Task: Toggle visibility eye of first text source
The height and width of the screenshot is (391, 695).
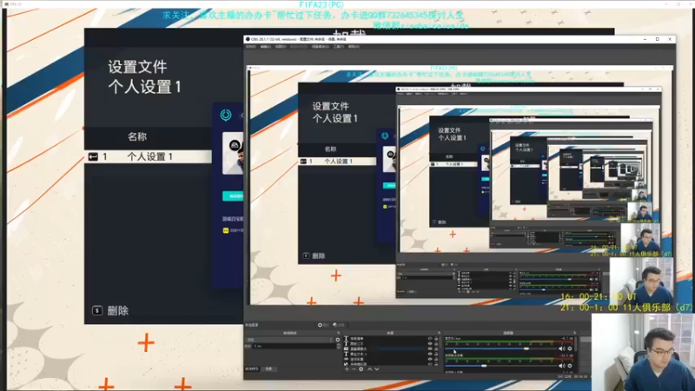Action: point(430,338)
